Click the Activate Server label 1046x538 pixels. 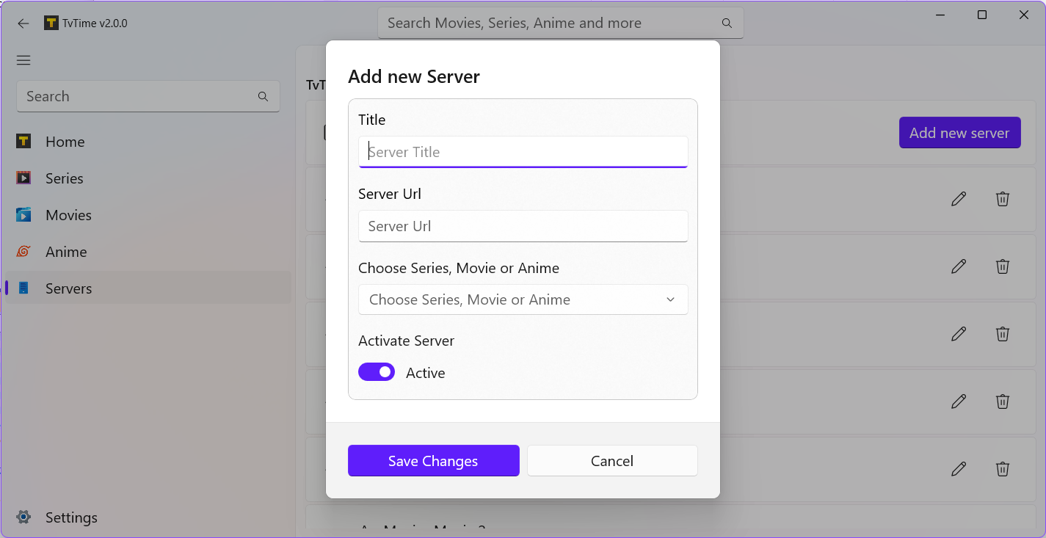click(406, 341)
